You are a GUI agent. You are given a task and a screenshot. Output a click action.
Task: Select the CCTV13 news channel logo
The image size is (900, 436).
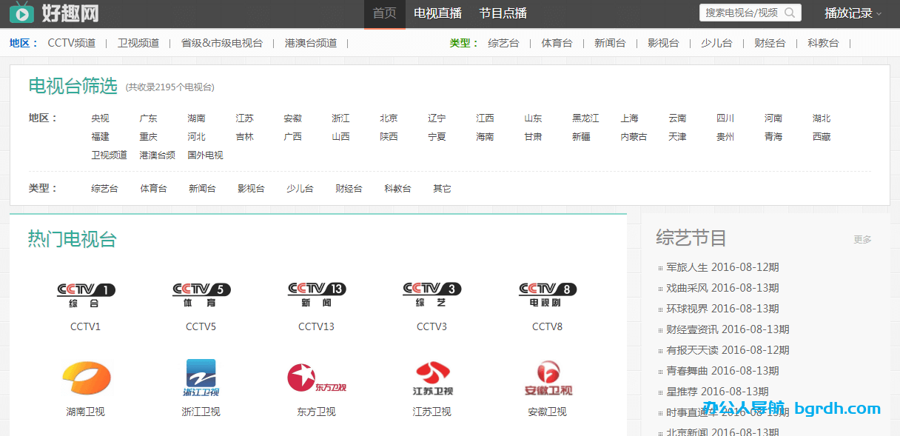(316, 295)
